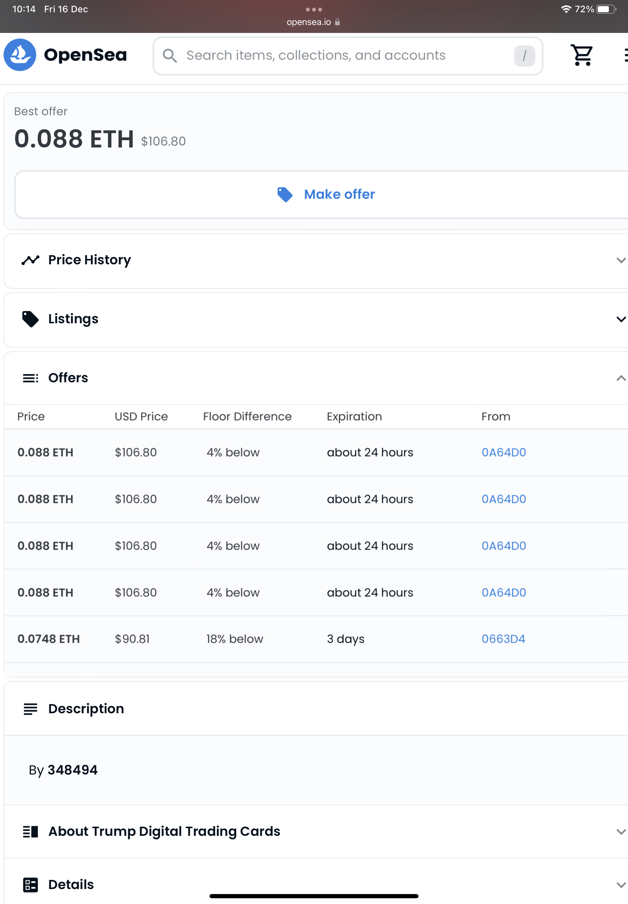Select the 3 days expiration cell
This screenshot has height=904, width=628.
point(345,639)
